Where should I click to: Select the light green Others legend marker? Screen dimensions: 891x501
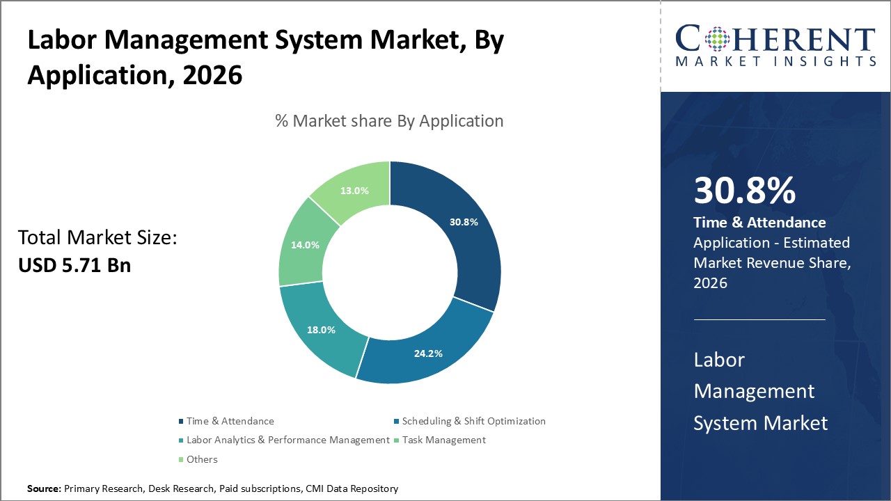point(180,459)
